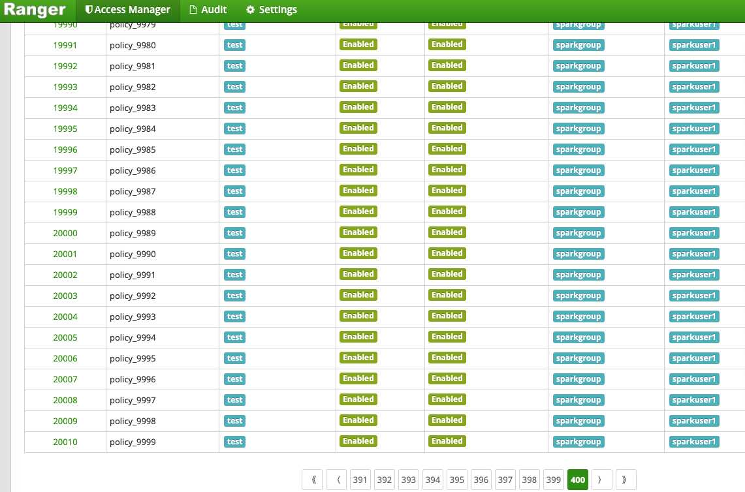Click the test label in policy_9990 row
The image size is (745, 492).
pyautogui.click(x=234, y=254)
